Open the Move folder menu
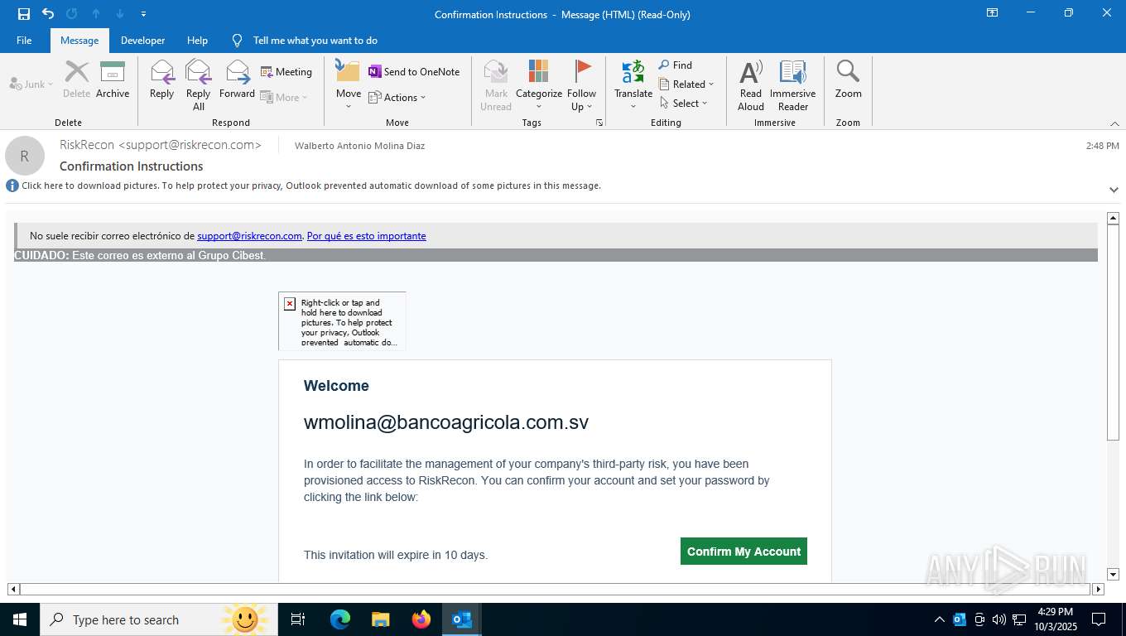 pos(349,84)
